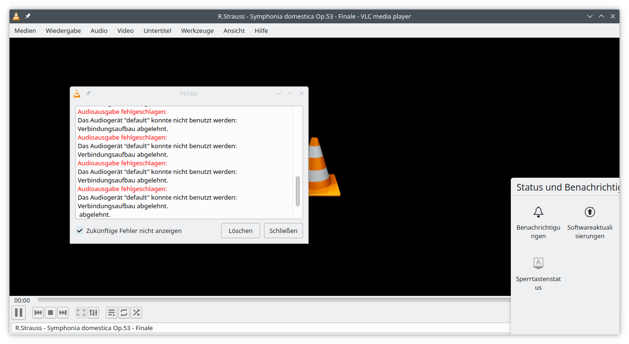Close the Fehler dialog via title bar X

[302, 93]
